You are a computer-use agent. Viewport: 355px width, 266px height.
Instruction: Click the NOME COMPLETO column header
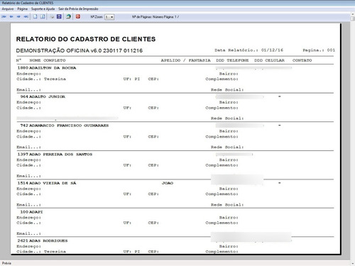click(x=48, y=60)
